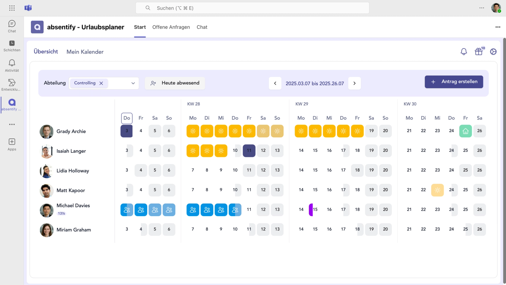Toggle the Heute abwesend filter
This screenshot has height=285, width=506.
[x=175, y=83]
